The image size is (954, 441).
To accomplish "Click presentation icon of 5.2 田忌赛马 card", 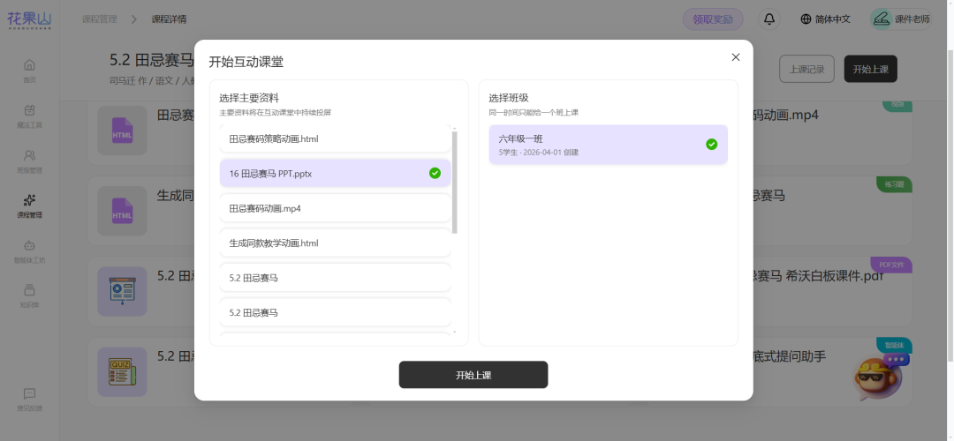I will (x=122, y=291).
